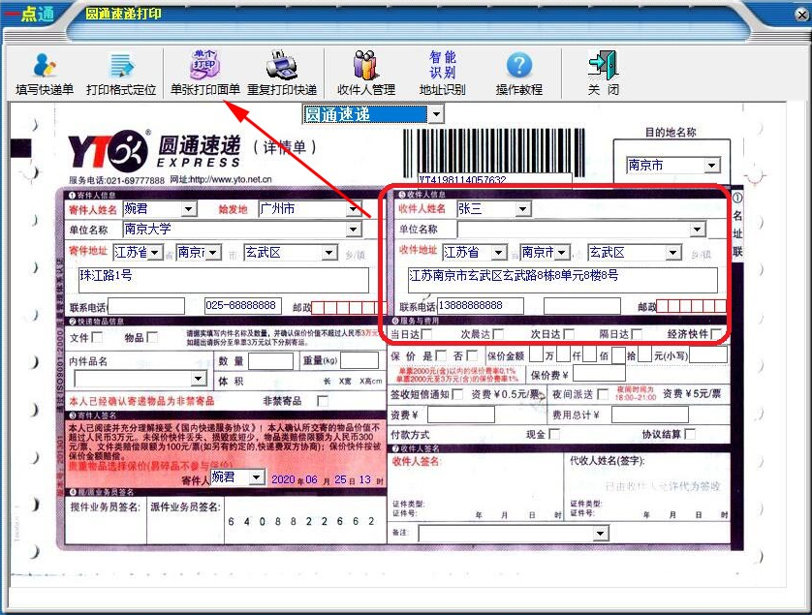Screen dimensions: 812x615
Task: Expand the 目的地名称 南京市 dropdown
Action: 712,166
